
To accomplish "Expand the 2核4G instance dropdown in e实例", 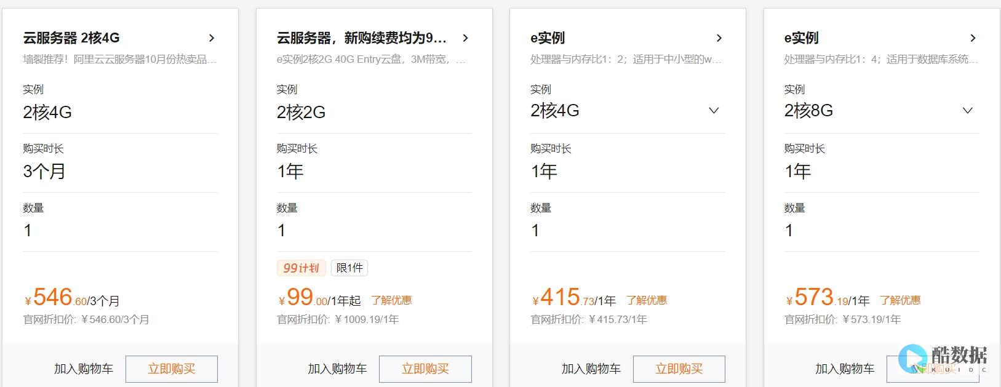I will pyautogui.click(x=714, y=111).
